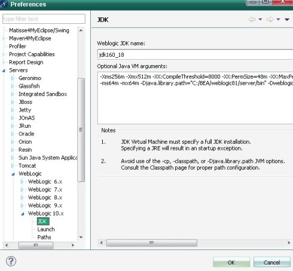Viewport: 293px width, 271px height.
Task: Expand the JRun server node
Action: pyautogui.click(x=13, y=126)
